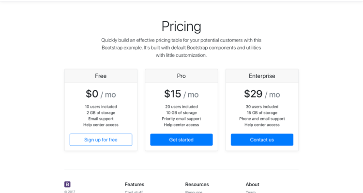Click the 'Sign up for free' button
Screen dimensions: 363x193
click(101, 140)
